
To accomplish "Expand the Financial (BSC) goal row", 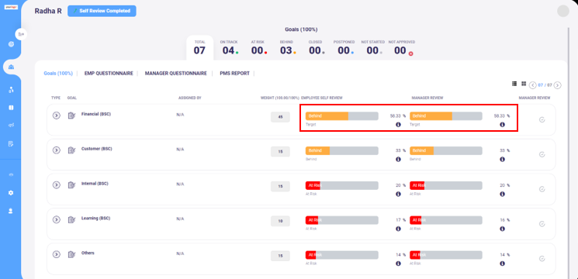I will coord(56,115).
